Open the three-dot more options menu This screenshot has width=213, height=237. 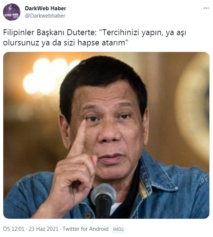pos(206,8)
